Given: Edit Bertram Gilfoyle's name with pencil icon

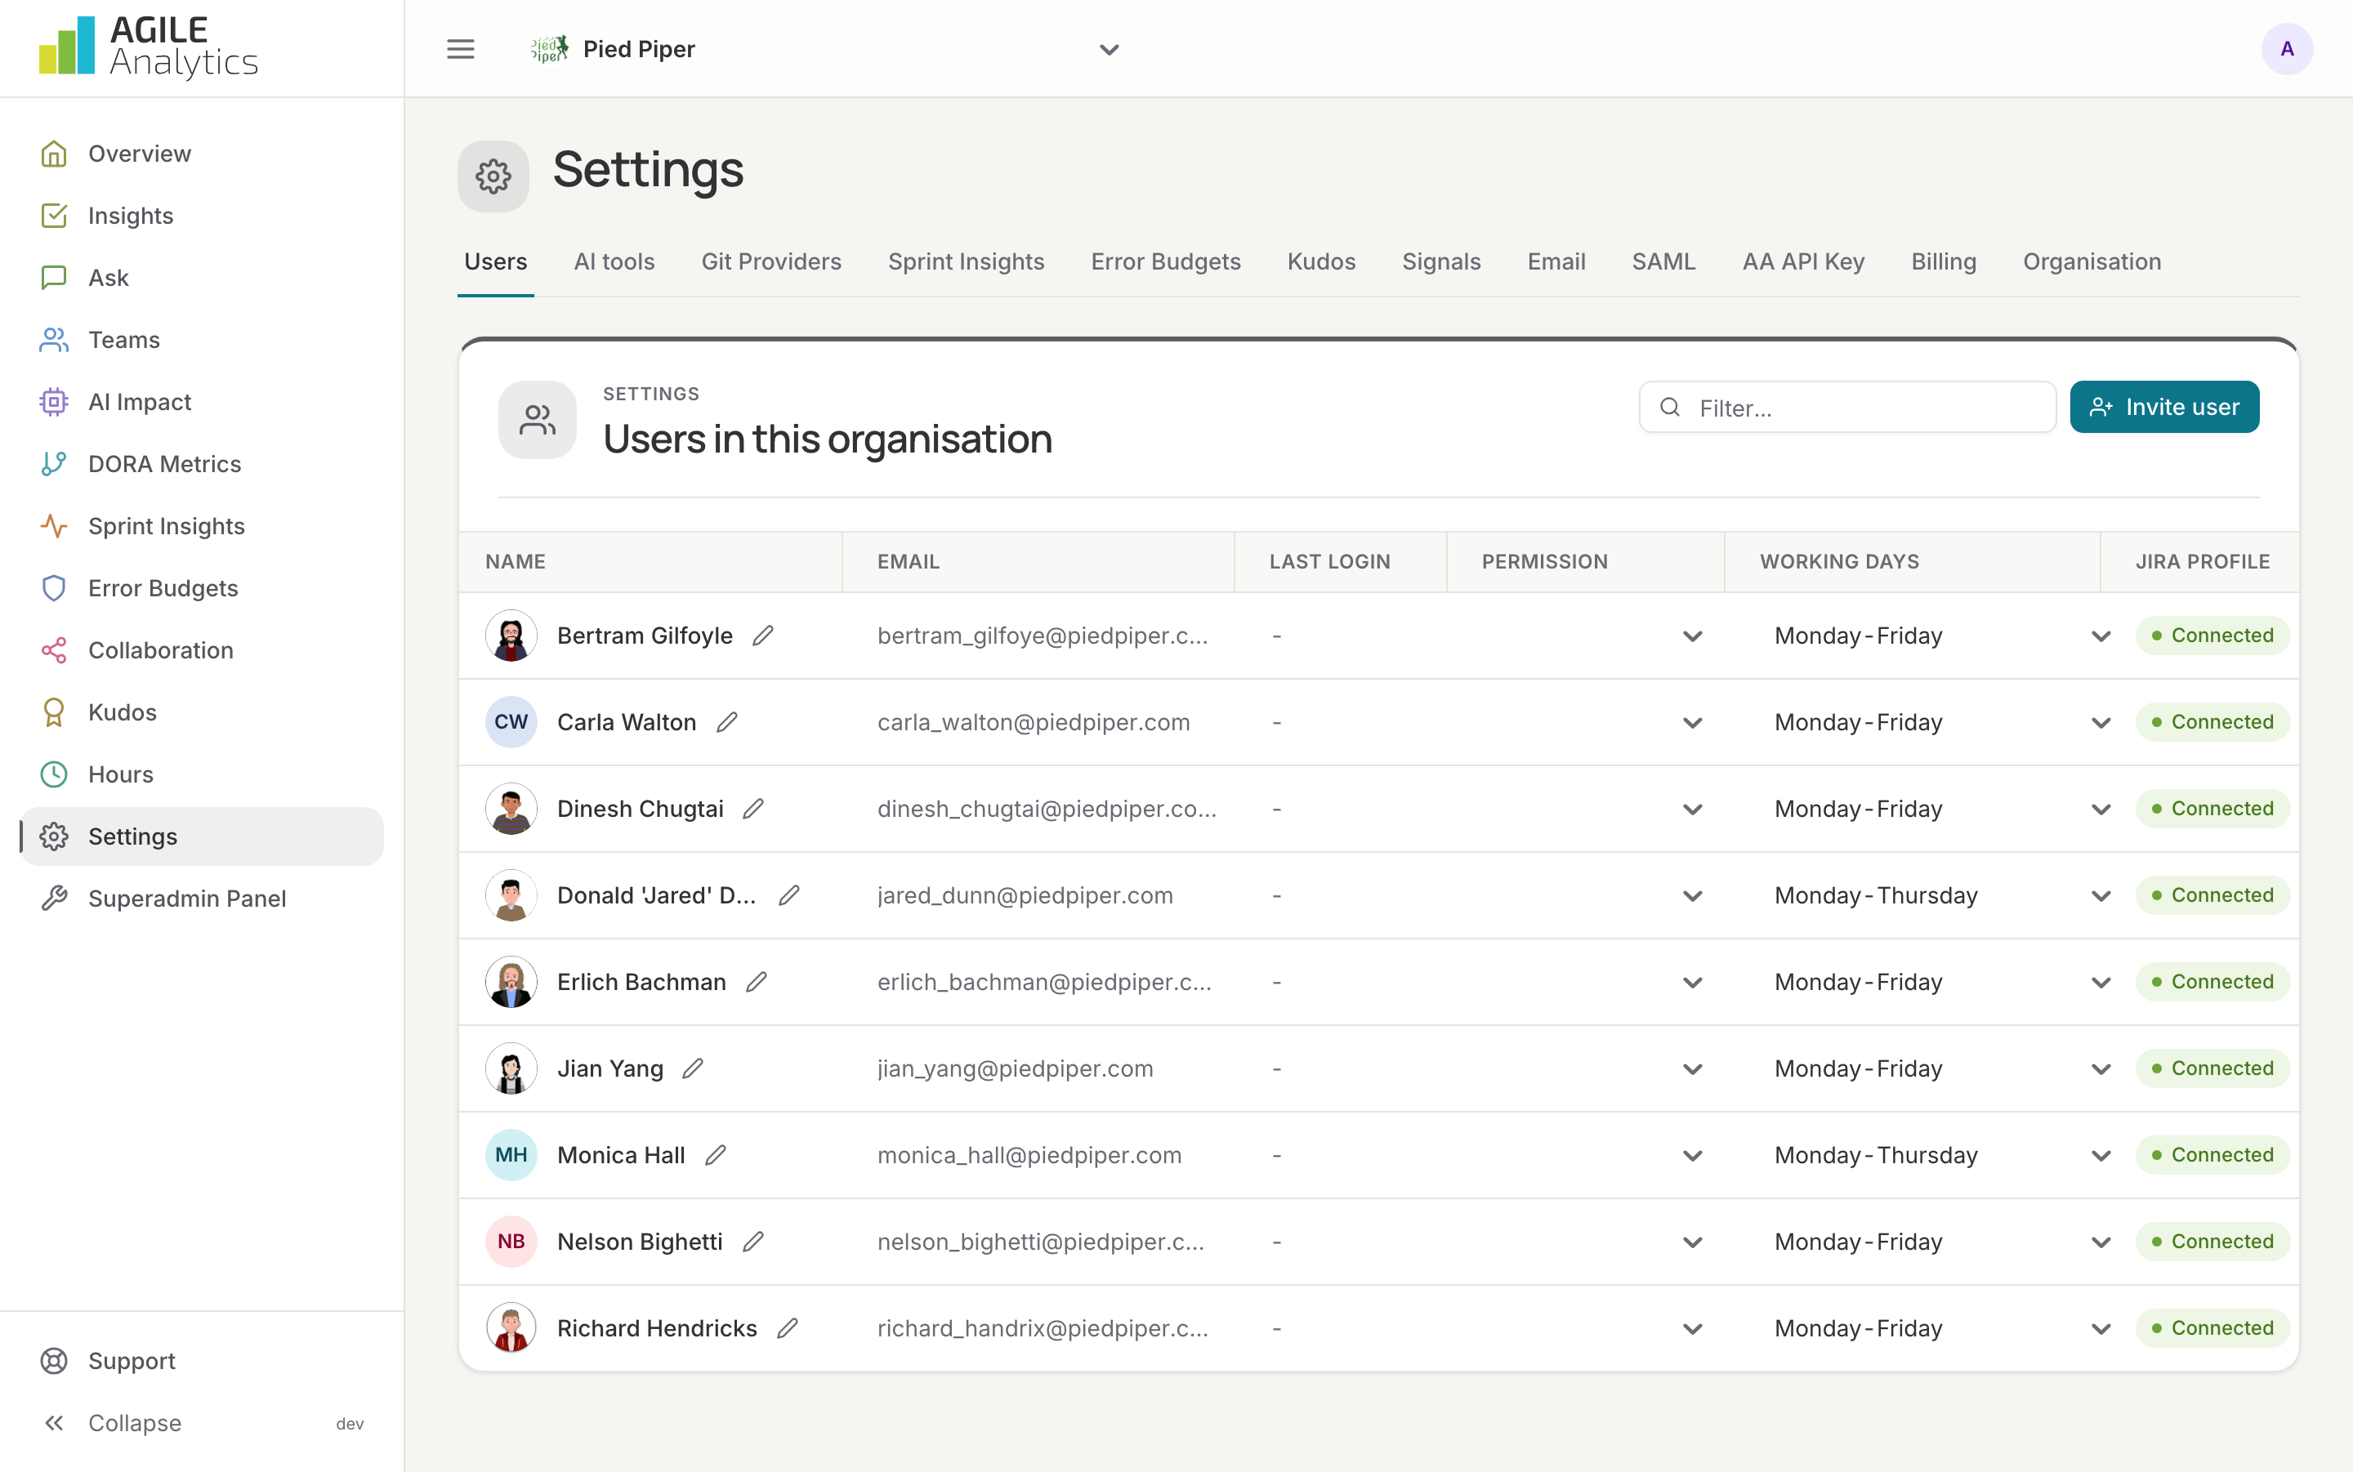Looking at the screenshot, I should tap(763, 636).
